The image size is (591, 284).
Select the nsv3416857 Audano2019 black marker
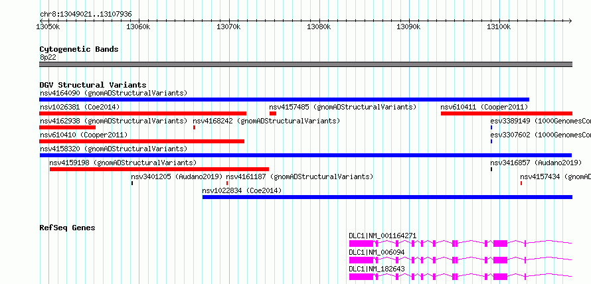491,169
